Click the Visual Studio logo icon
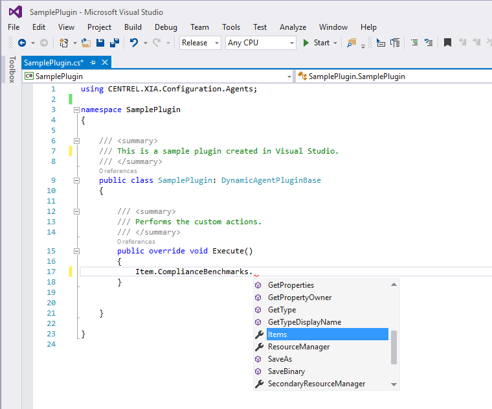492x409 pixels. (16, 12)
